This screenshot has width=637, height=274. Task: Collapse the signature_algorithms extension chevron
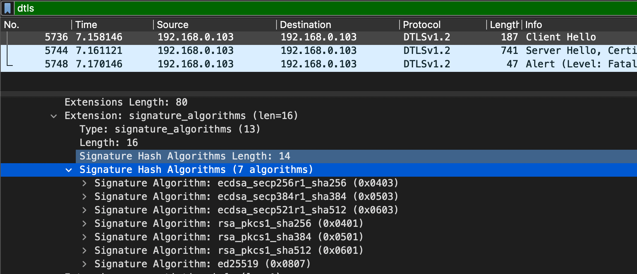click(x=54, y=116)
